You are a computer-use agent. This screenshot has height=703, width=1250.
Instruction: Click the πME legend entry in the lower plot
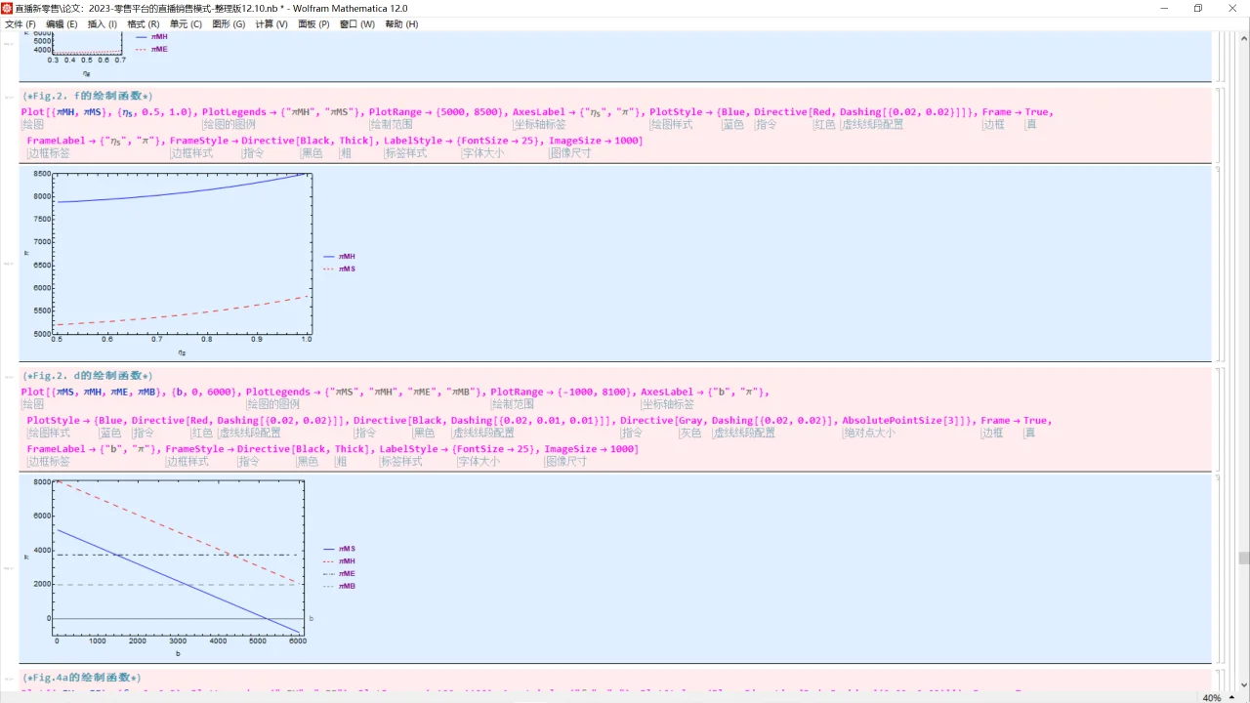click(x=339, y=573)
